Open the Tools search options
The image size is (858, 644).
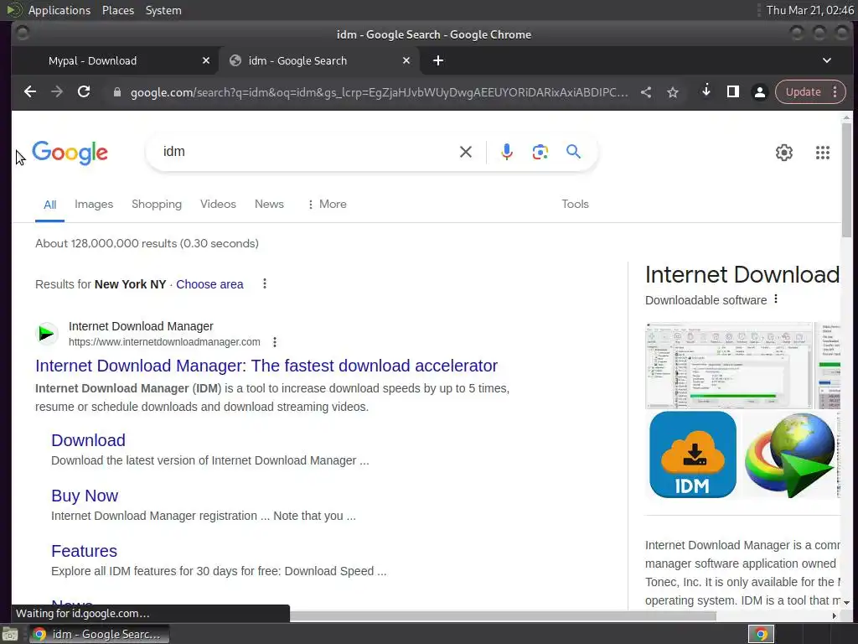pos(575,205)
